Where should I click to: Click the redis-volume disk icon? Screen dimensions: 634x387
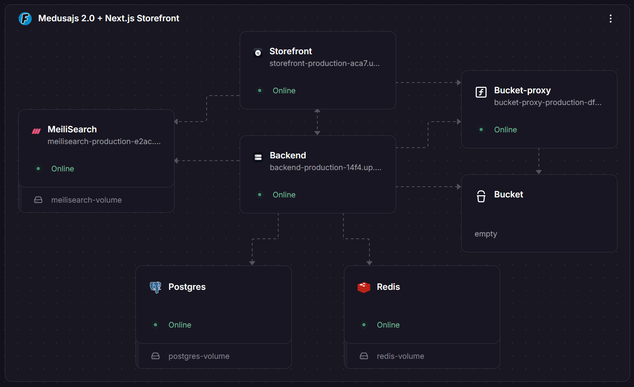click(x=364, y=356)
